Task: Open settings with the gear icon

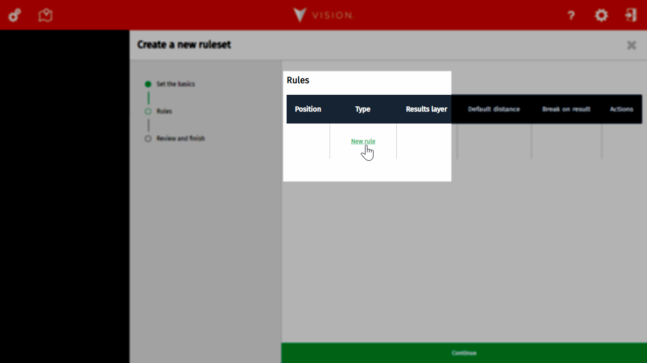Action: pos(601,15)
